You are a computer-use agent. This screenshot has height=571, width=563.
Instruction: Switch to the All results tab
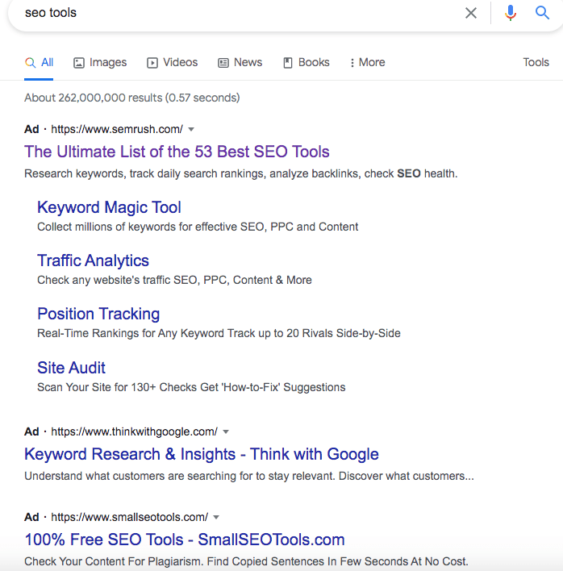tap(39, 63)
